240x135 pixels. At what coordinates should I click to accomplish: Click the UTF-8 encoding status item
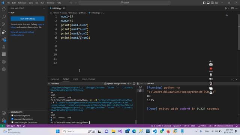click(186, 126)
